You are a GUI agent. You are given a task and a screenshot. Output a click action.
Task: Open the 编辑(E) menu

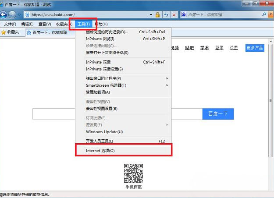coord(27,24)
